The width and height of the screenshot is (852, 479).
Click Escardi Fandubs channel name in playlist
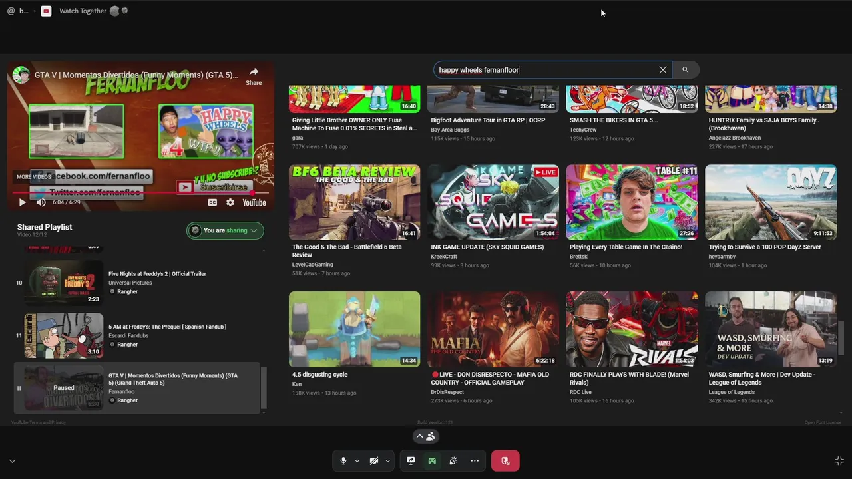pyautogui.click(x=128, y=335)
